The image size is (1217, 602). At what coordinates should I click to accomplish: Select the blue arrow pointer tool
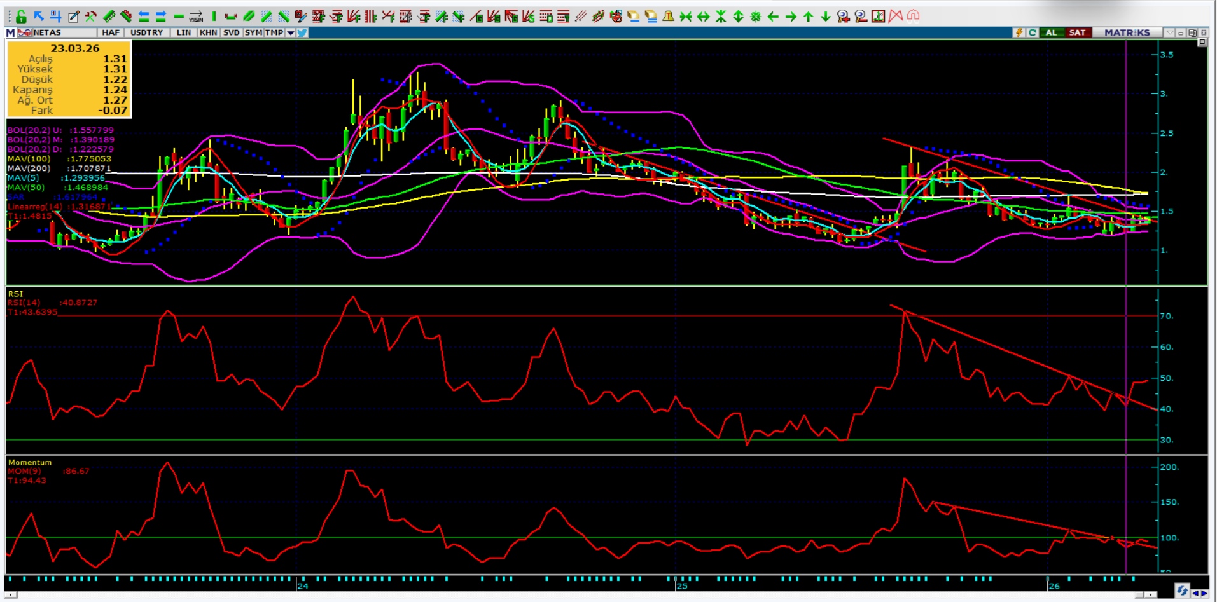pos(39,17)
